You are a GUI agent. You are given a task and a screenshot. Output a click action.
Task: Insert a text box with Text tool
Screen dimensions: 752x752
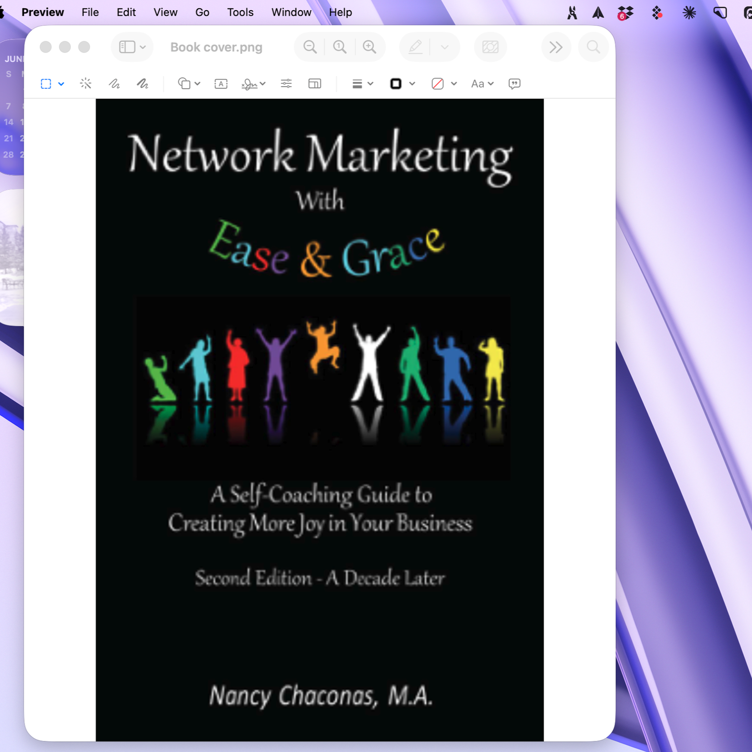pos(221,84)
